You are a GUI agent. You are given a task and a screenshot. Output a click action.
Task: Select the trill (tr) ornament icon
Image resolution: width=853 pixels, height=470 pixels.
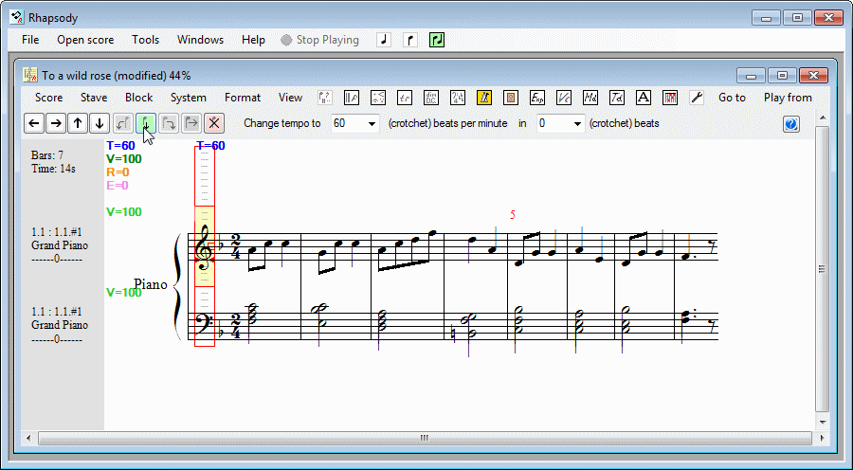(x=405, y=98)
